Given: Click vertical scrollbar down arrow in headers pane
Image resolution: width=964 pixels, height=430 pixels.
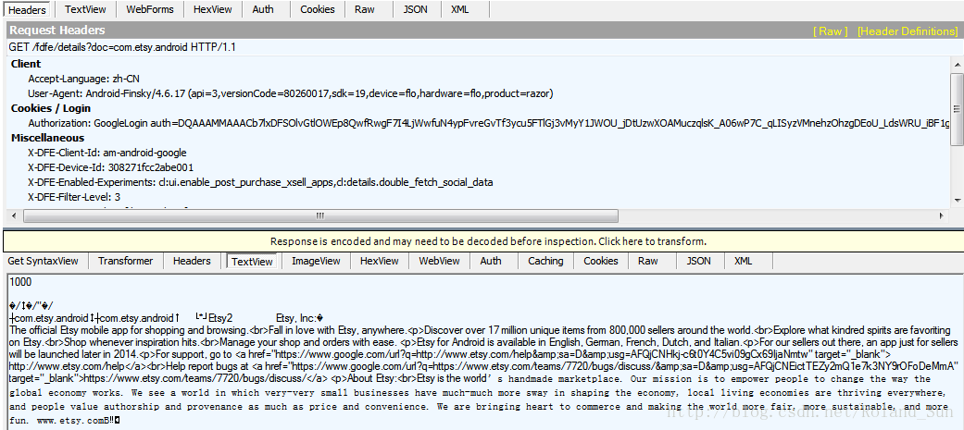Looking at the screenshot, I should click(x=958, y=201).
